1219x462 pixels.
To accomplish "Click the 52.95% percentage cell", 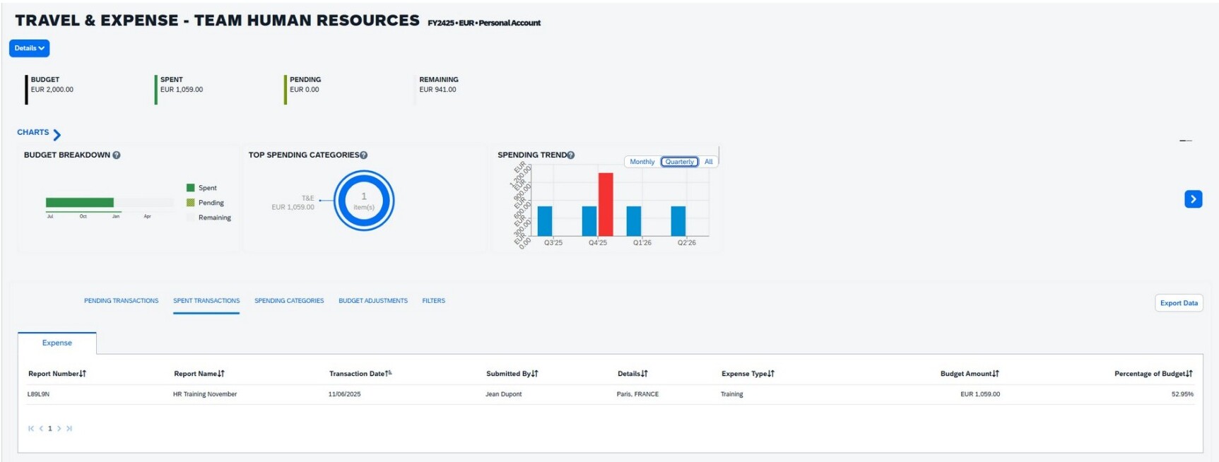I will point(1182,394).
